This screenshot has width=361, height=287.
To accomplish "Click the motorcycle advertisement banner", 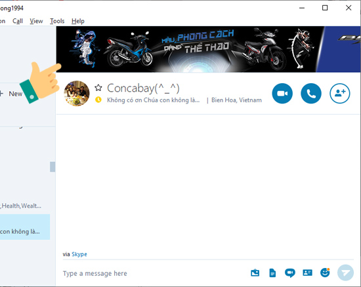I will (x=208, y=49).
